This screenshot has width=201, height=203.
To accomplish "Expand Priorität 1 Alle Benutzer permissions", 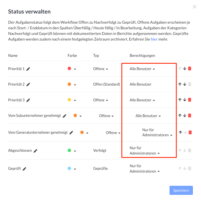I will (142, 69).
